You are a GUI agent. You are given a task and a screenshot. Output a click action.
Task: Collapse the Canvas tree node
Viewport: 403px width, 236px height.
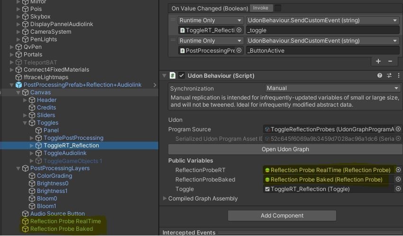(x=18, y=92)
